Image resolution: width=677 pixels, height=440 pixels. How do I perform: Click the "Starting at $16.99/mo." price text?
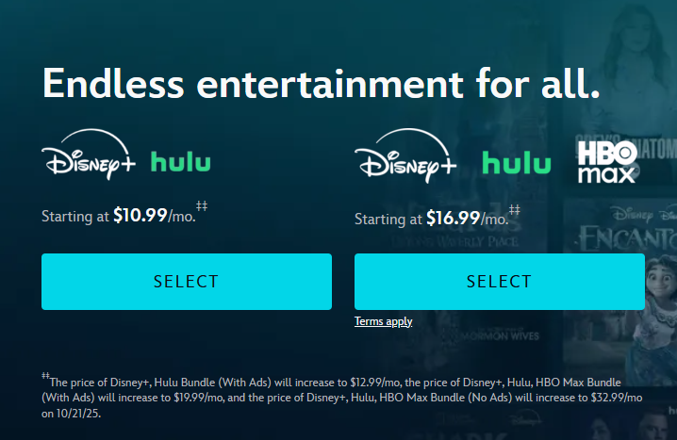[x=430, y=219]
